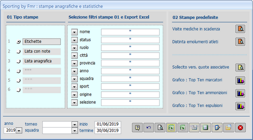Choose the Etichette radio button
Viewport: 253px width, 140px height.
click(19, 42)
